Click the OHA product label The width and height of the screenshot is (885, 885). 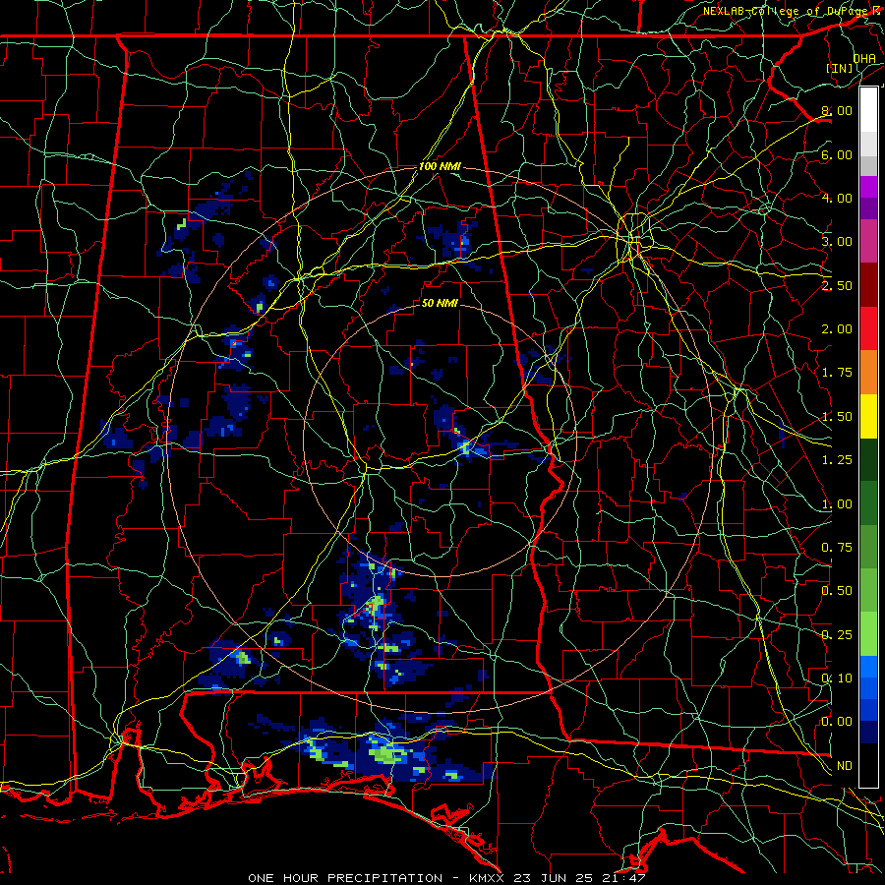tap(864, 58)
